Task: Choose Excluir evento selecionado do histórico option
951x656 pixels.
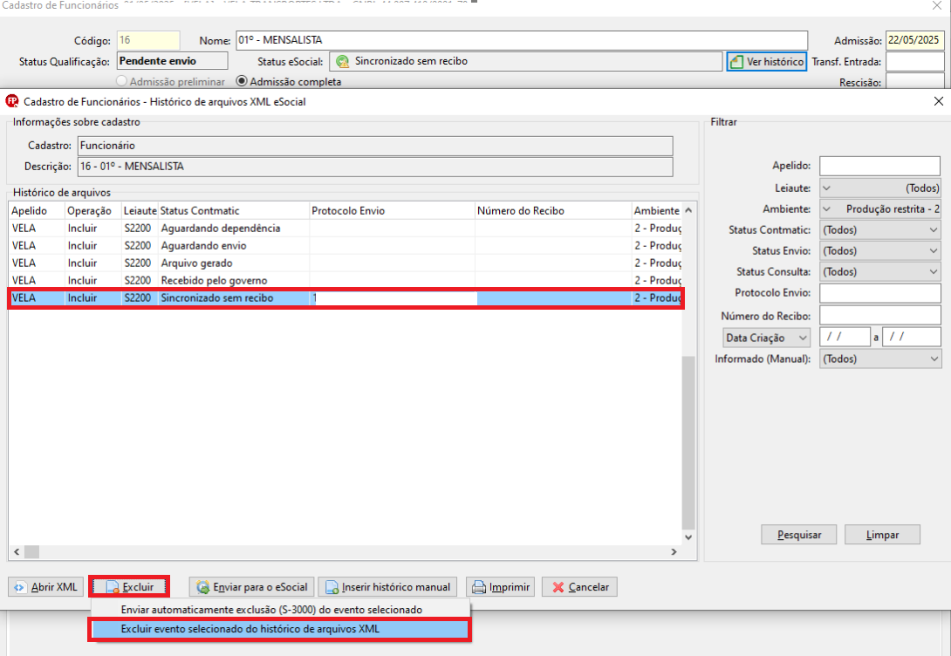Action: [279, 629]
